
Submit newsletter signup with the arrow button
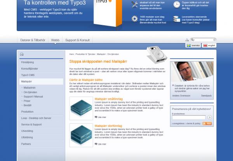[x=210, y=117]
